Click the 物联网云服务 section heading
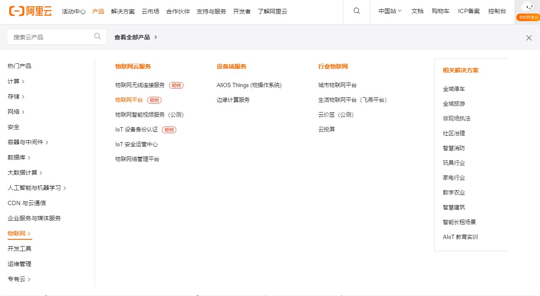The image size is (540, 296). [133, 66]
